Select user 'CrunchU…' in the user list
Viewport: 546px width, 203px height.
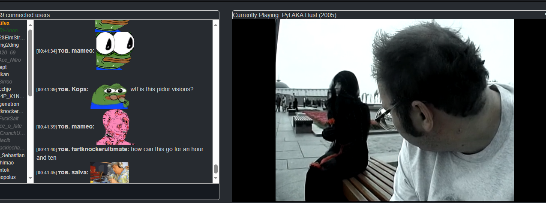pos(13,133)
